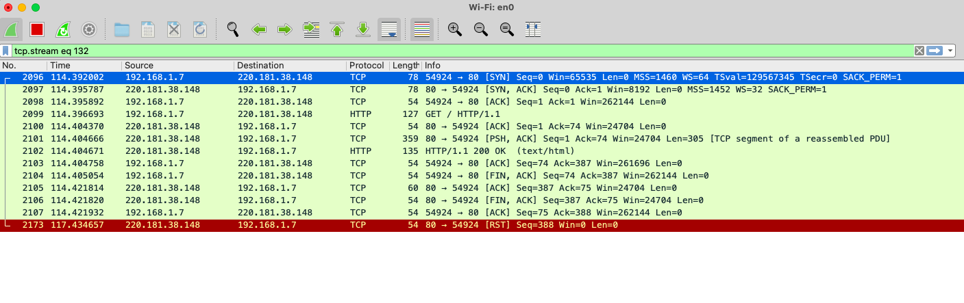Screen dimensions: 964x303
Task: Jump to the last packet
Action: pyautogui.click(x=363, y=29)
